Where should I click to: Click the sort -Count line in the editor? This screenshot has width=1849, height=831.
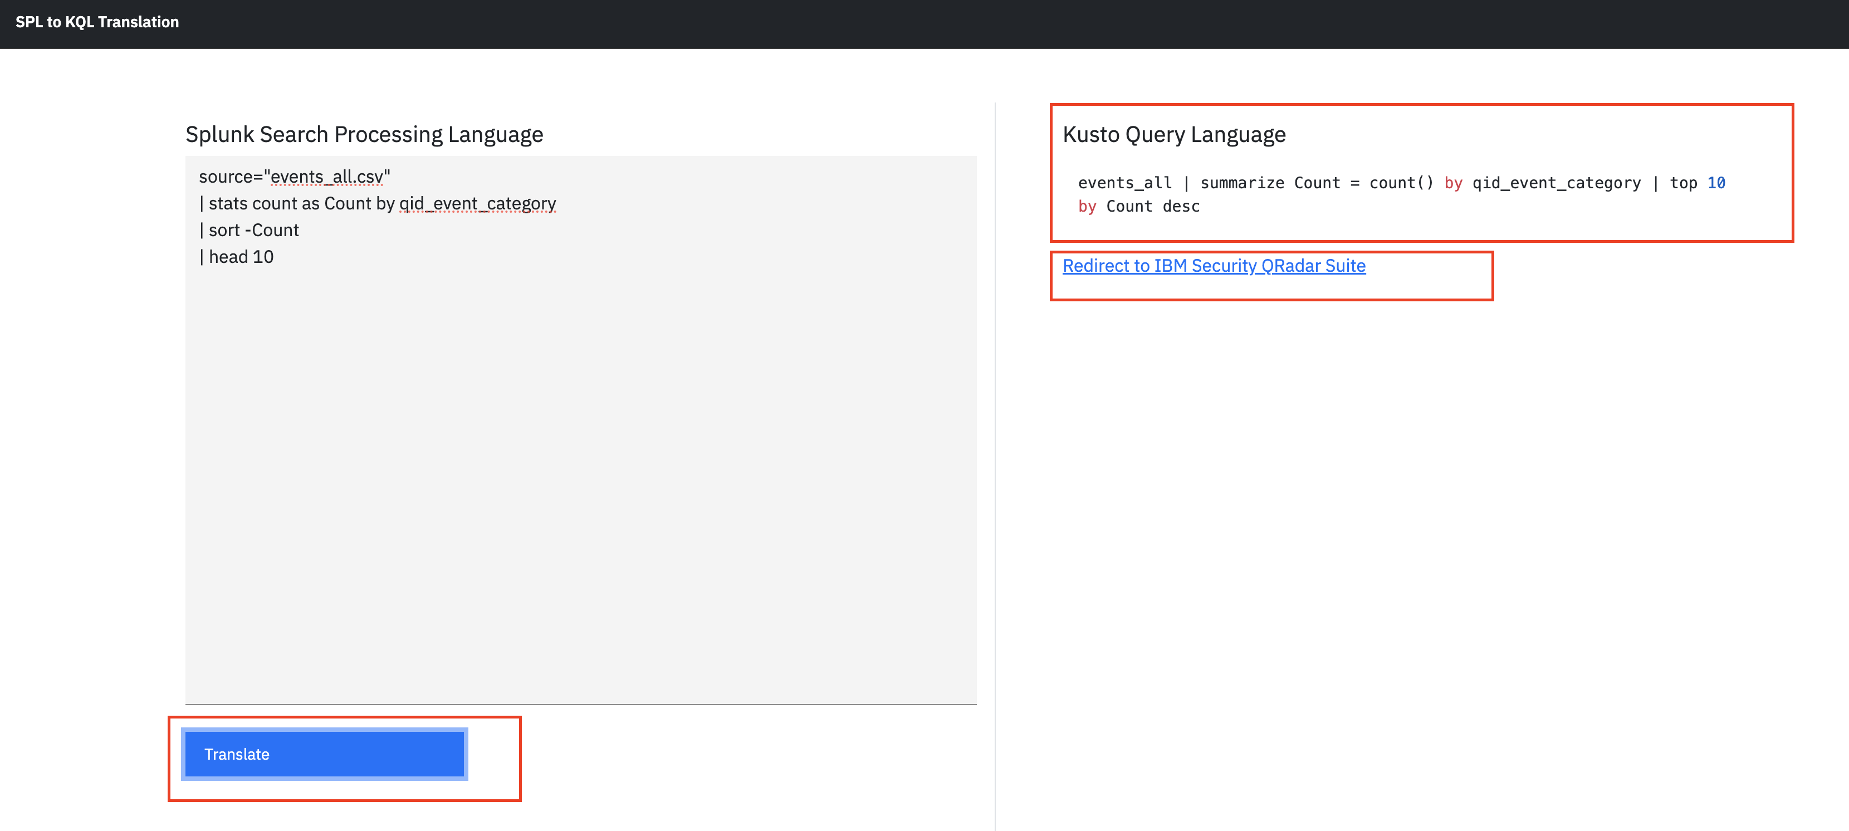(x=251, y=229)
